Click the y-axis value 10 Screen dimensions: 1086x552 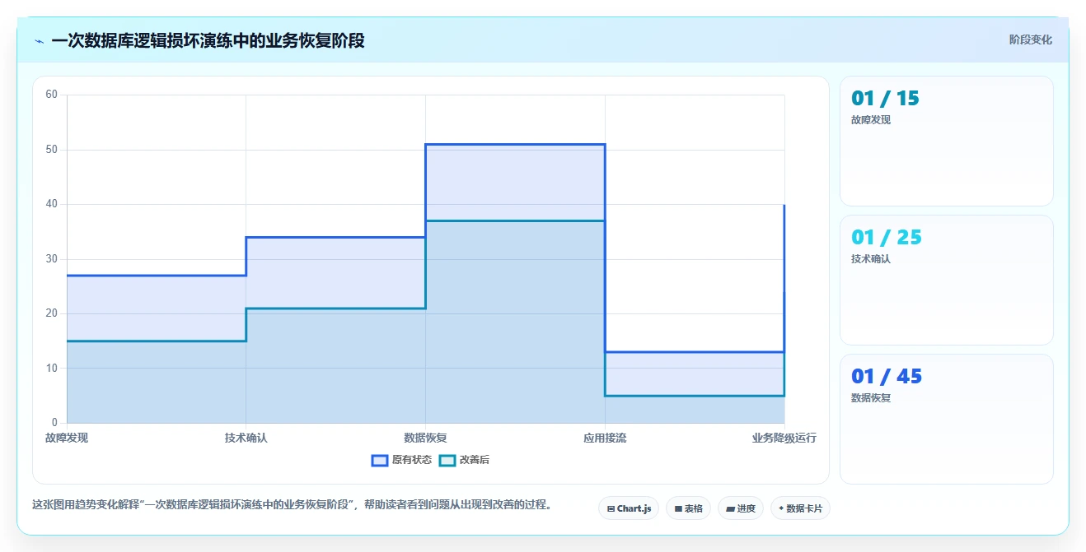(51, 368)
